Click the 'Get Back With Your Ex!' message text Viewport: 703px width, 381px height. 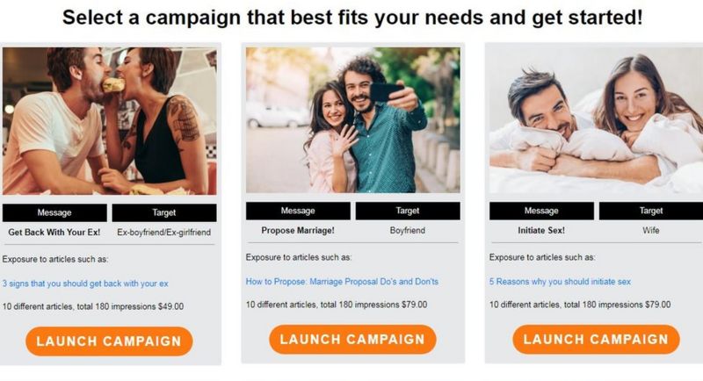tap(54, 233)
